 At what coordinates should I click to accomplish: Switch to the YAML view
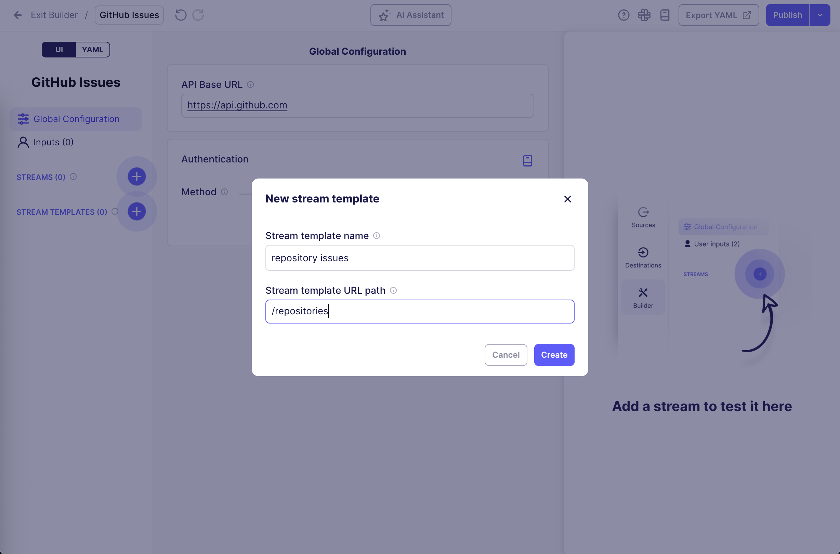coord(93,50)
